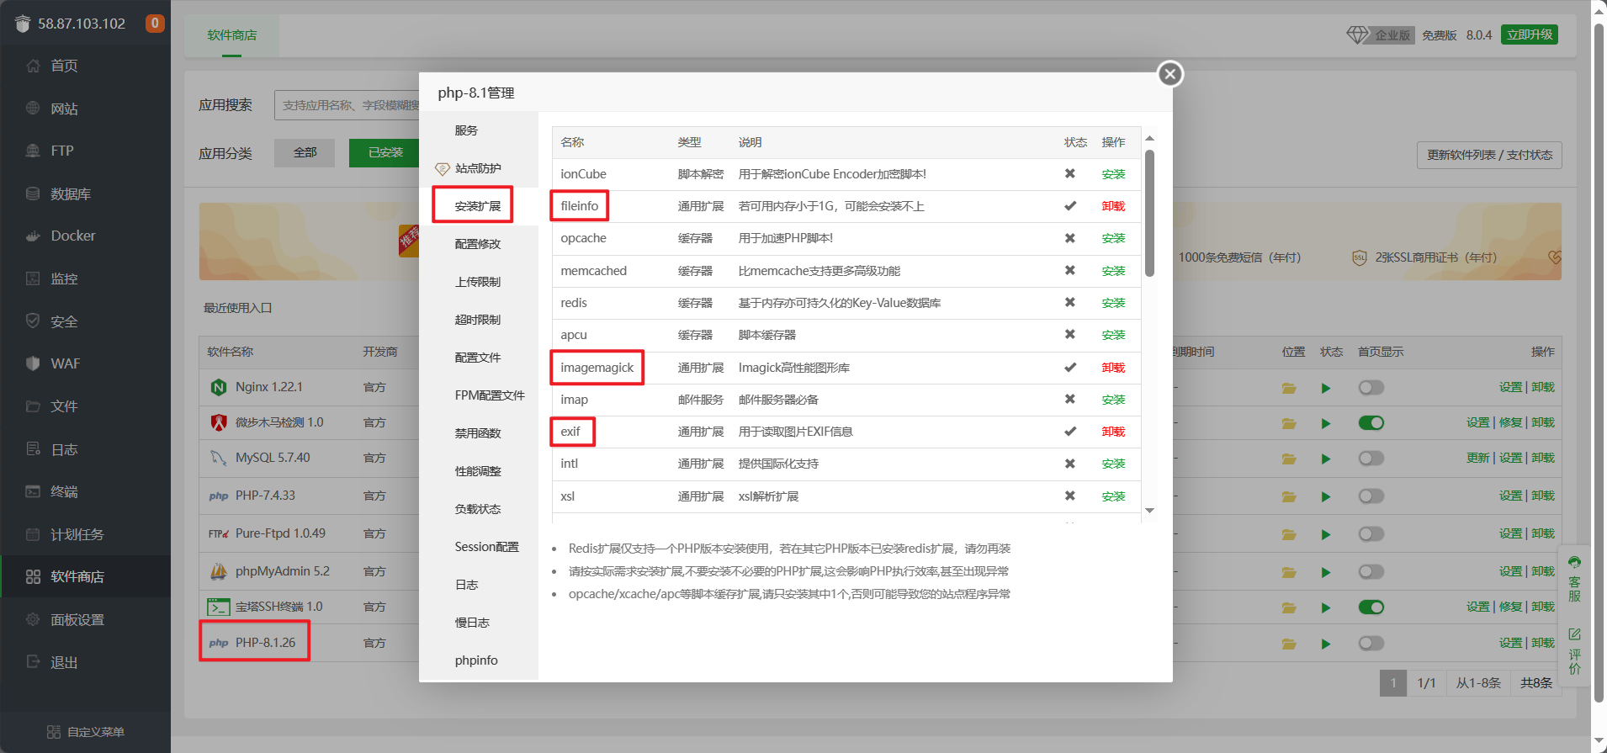Open PHP-8.1.26 in the software list
This screenshot has width=1607, height=753.
265,643
